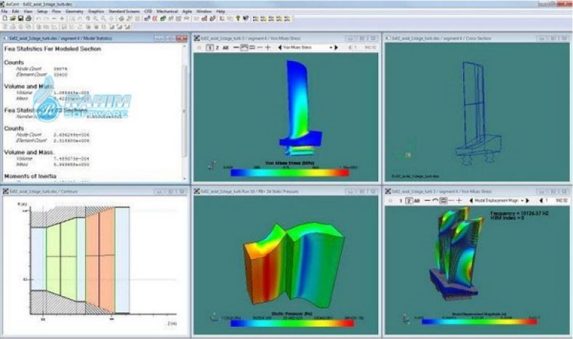Toggle 'All' in the Modal Displacement window
Image resolution: width=573 pixels, height=339 pixels.
point(417,200)
